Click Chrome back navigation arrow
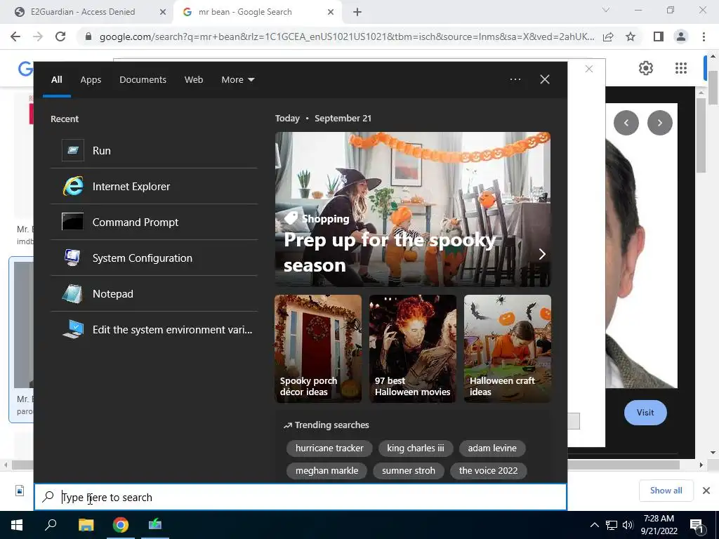Viewport: 719px width, 539px height. tap(15, 36)
